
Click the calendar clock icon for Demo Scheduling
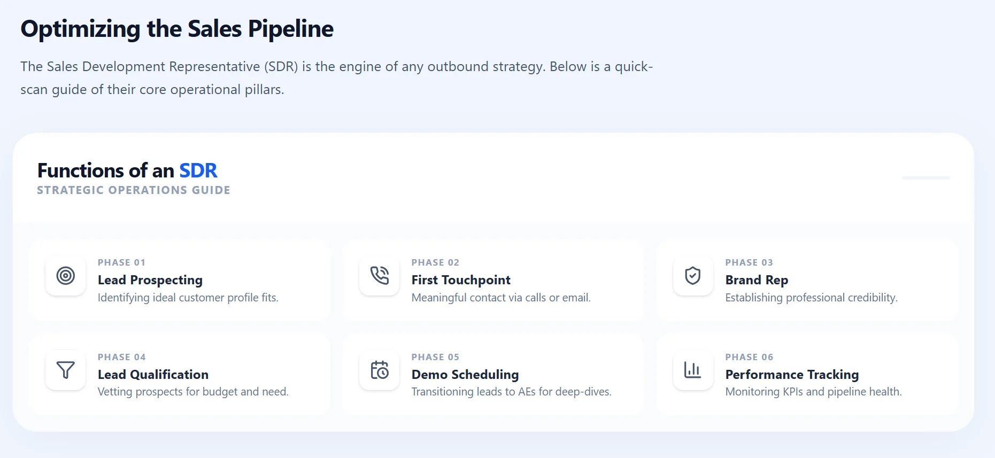[x=380, y=370]
